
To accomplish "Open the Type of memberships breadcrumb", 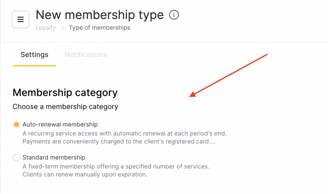I will click(100, 28).
